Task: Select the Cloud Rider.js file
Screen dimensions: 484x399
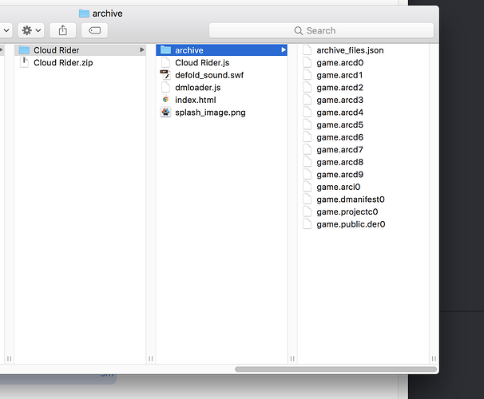Action: point(202,63)
